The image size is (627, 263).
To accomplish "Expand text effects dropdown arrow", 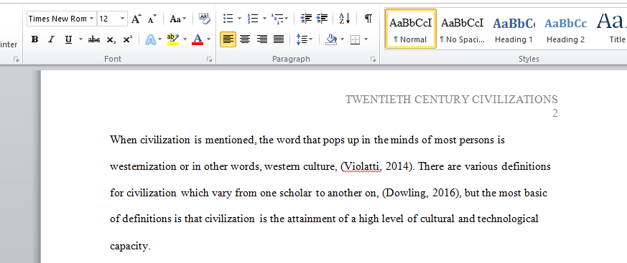I will coord(160,39).
